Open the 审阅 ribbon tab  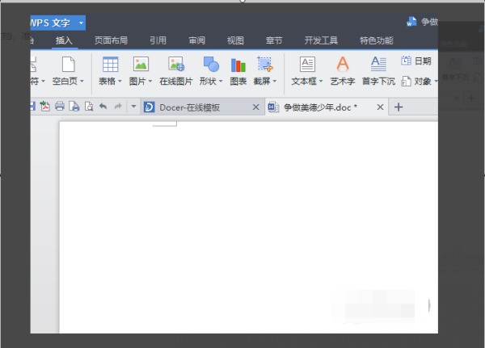[x=197, y=40]
